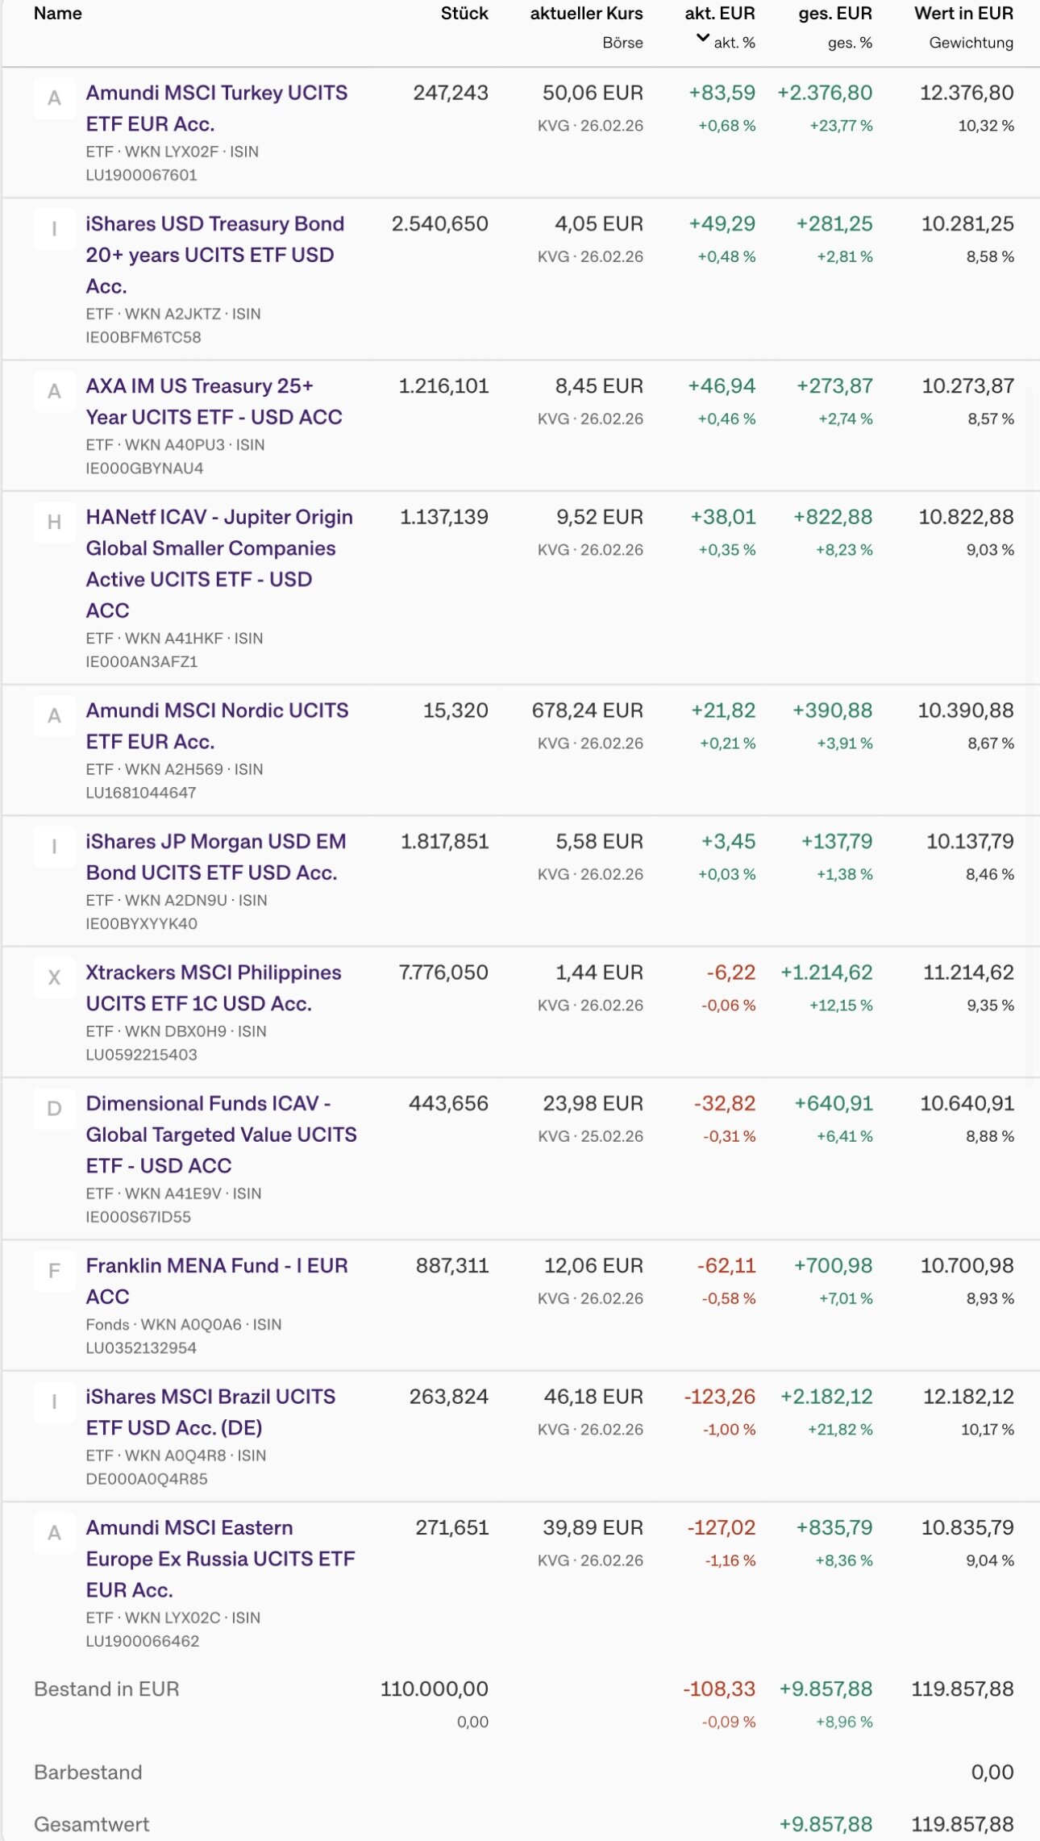Click the sort arrow next to akt. %

coord(703,38)
